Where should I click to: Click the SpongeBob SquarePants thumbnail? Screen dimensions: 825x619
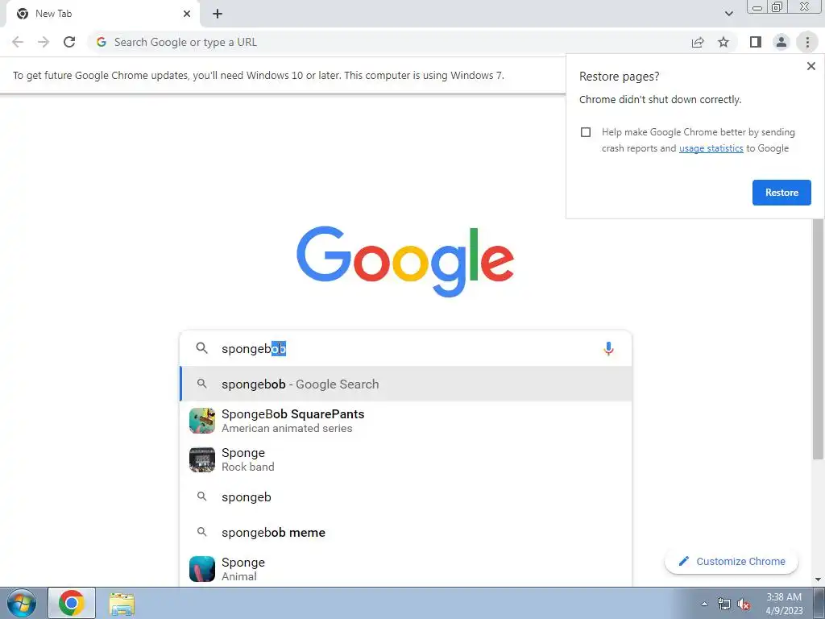click(202, 421)
